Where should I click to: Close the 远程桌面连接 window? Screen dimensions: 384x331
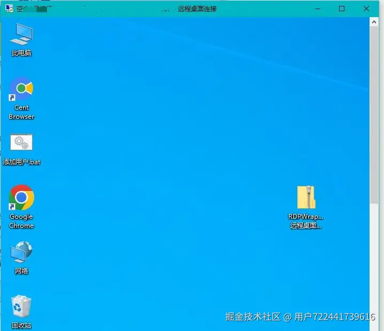366,9
